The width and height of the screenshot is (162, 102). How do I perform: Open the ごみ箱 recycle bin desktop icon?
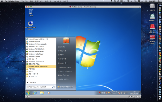tap(31, 13)
